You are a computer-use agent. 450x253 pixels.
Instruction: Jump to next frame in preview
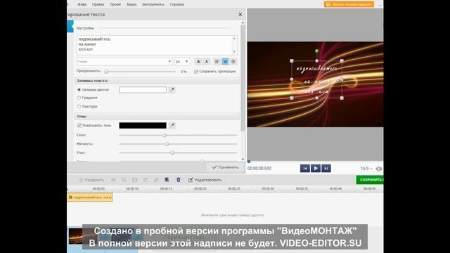pos(326,169)
